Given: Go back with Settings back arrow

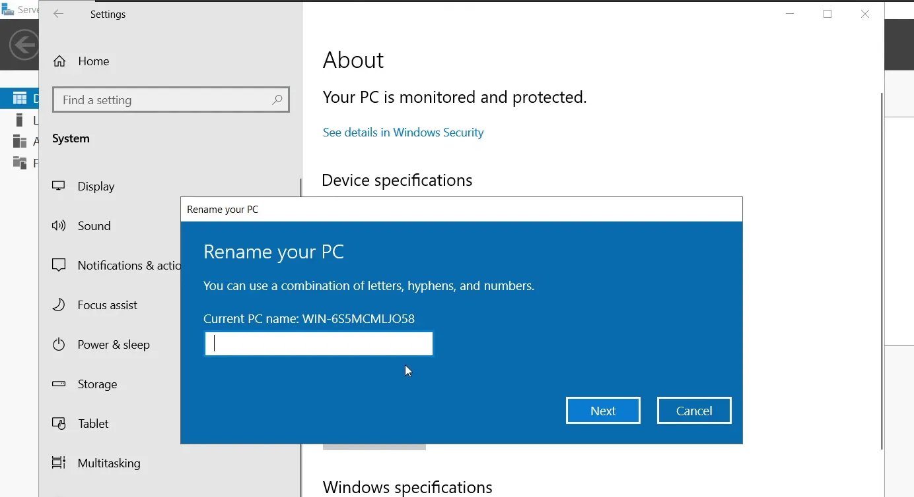Looking at the screenshot, I should click(59, 14).
